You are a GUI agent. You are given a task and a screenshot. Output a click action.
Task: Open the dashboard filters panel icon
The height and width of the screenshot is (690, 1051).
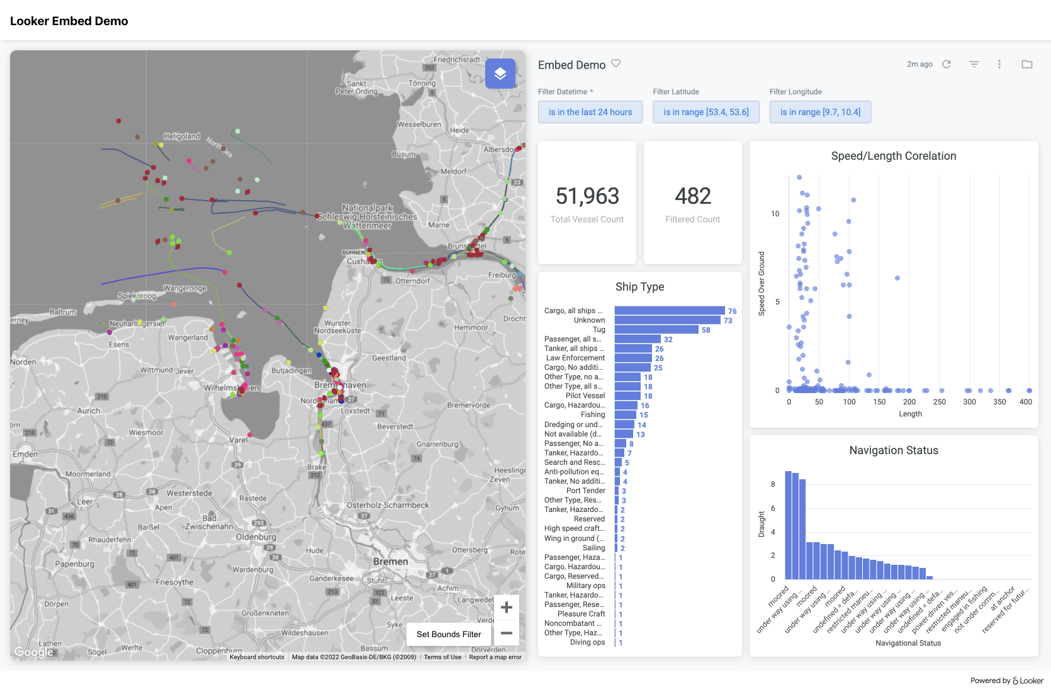[974, 64]
